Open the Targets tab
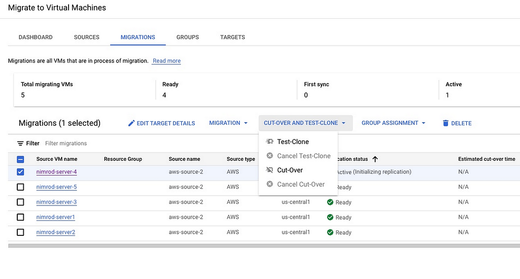520x279 pixels. 233,37
